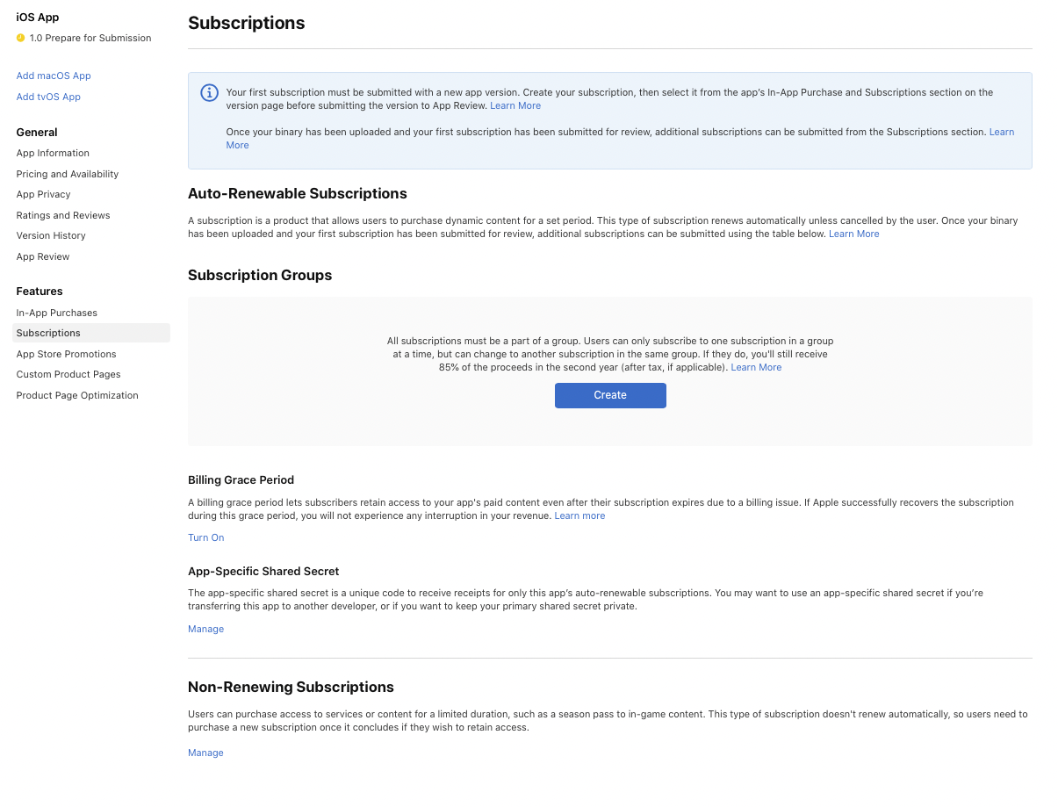Image resolution: width=1058 pixels, height=807 pixels.
Task: Click Create subscription group button
Action: tap(610, 395)
